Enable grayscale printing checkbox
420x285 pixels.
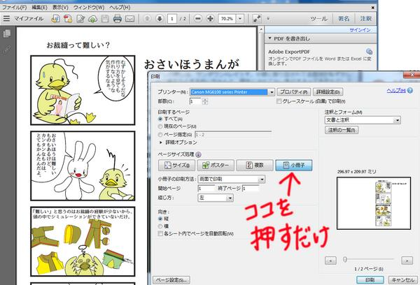tap(279, 101)
